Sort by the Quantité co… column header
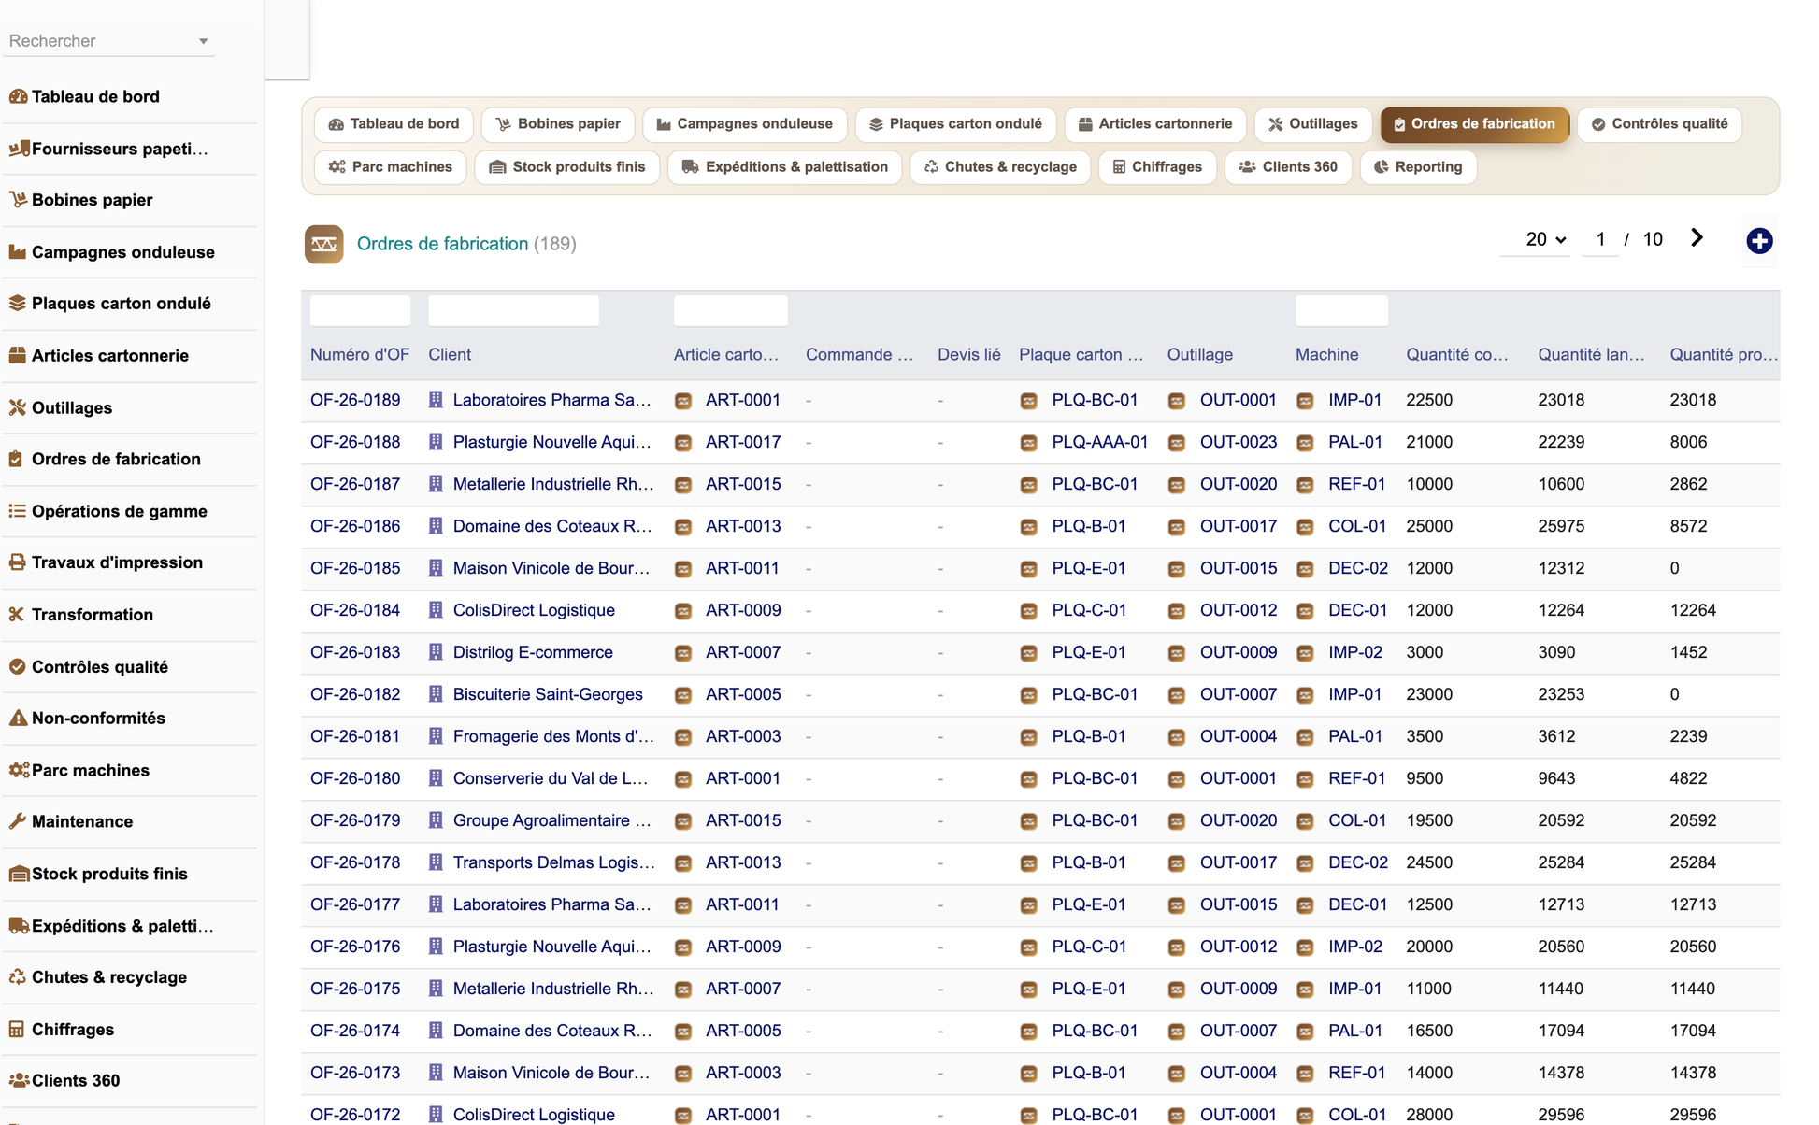The image size is (1819, 1125). 1457,354
